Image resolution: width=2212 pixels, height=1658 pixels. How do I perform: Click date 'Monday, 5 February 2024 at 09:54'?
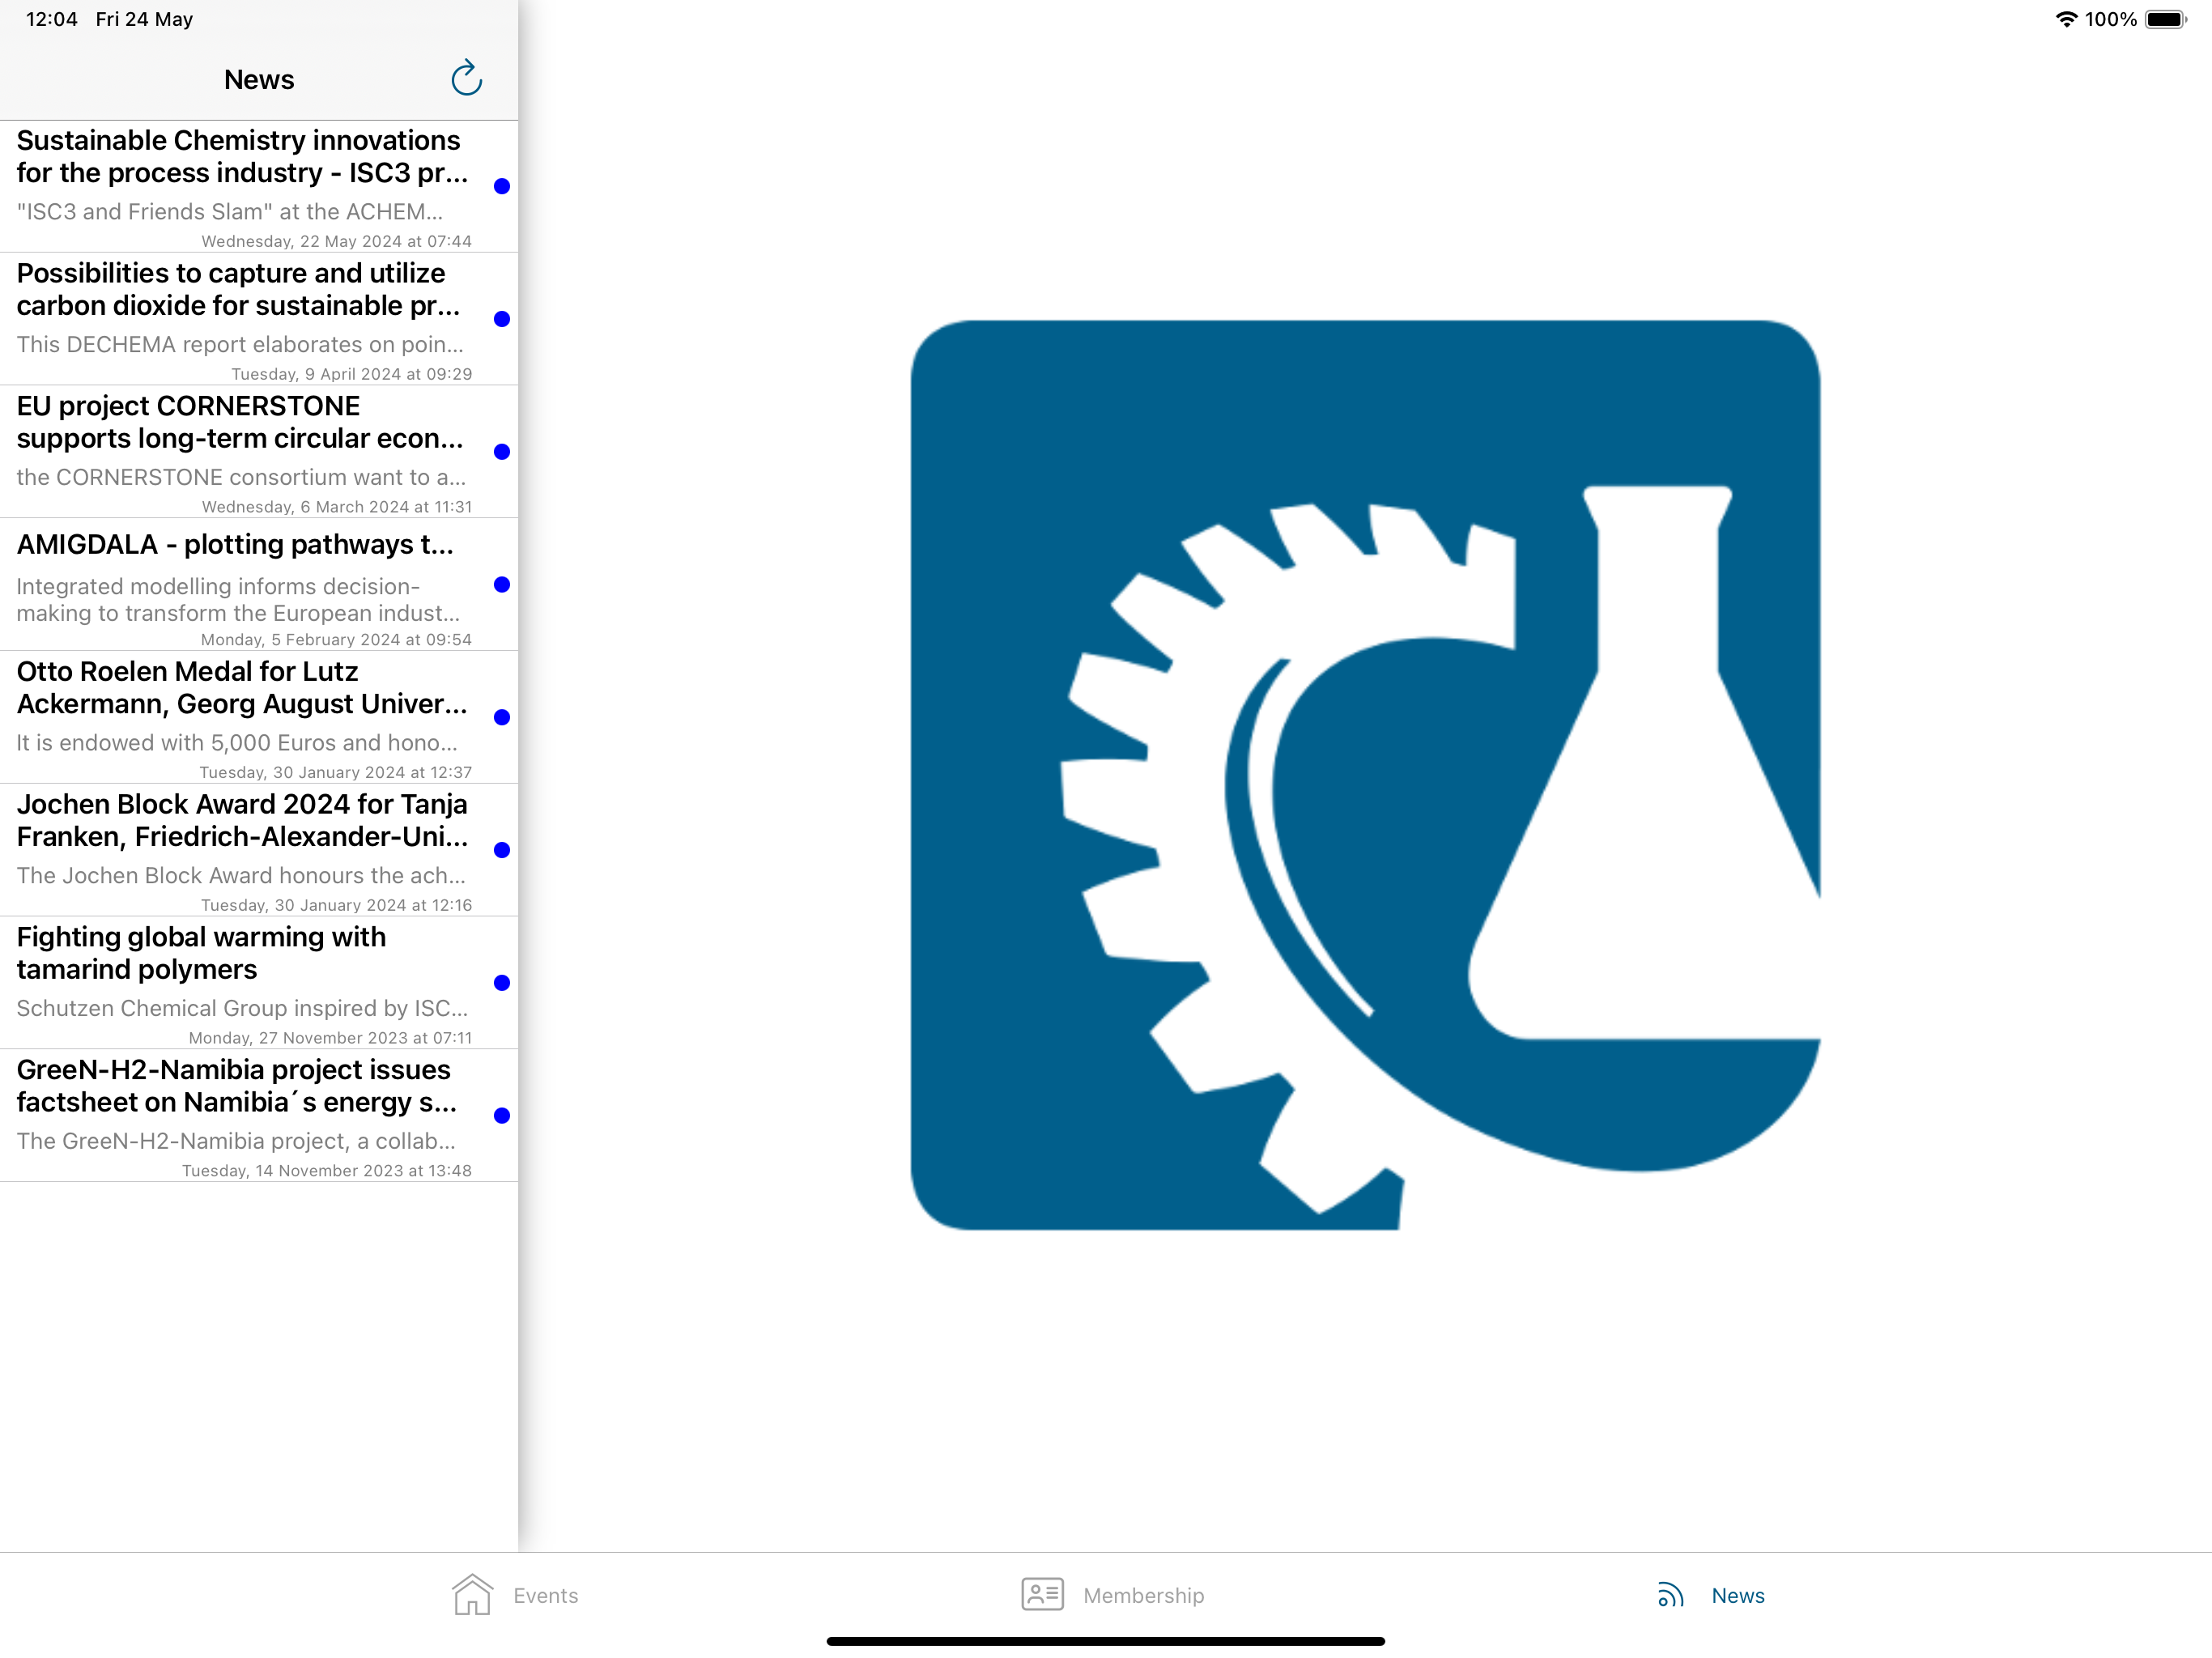coord(336,640)
